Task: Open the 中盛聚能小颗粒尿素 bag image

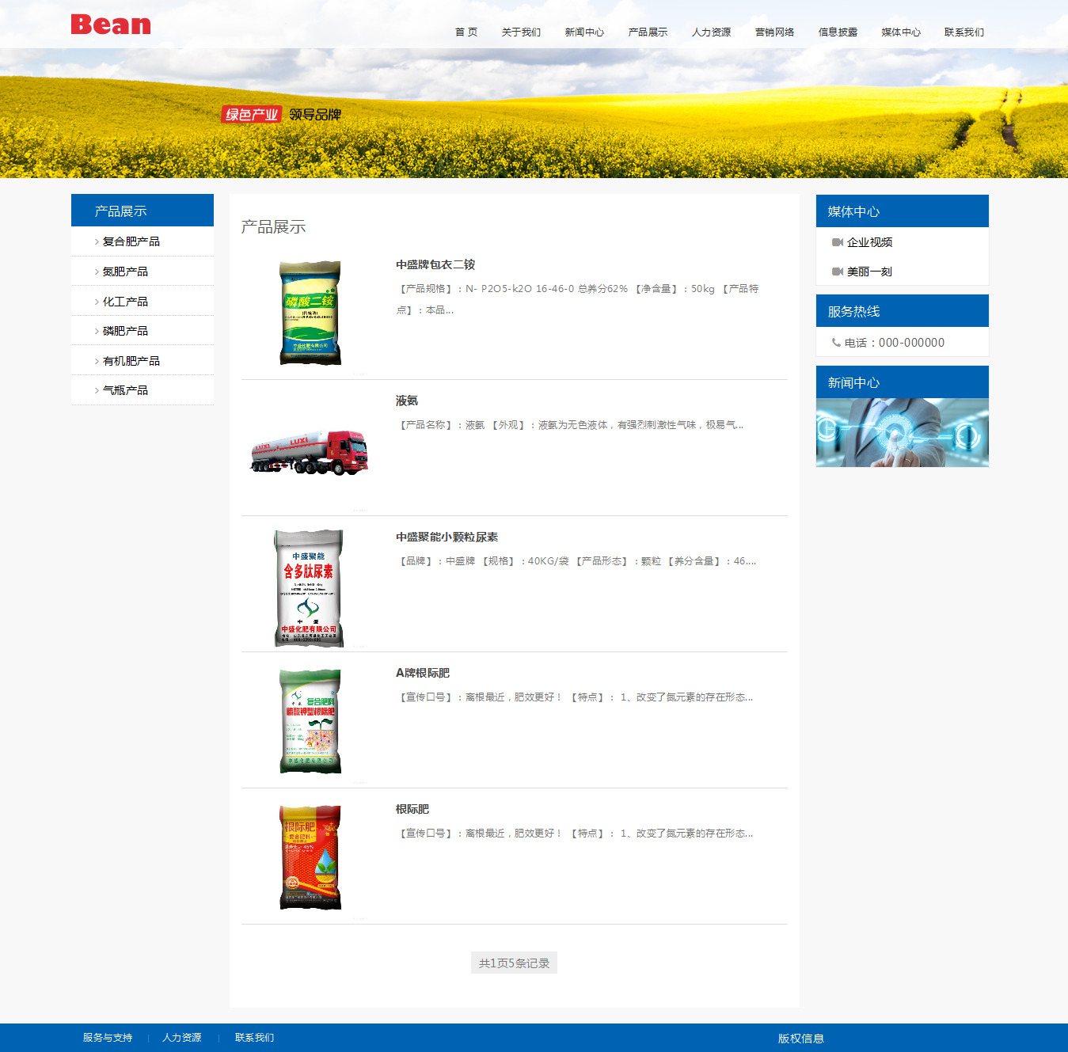Action: pos(309,588)
